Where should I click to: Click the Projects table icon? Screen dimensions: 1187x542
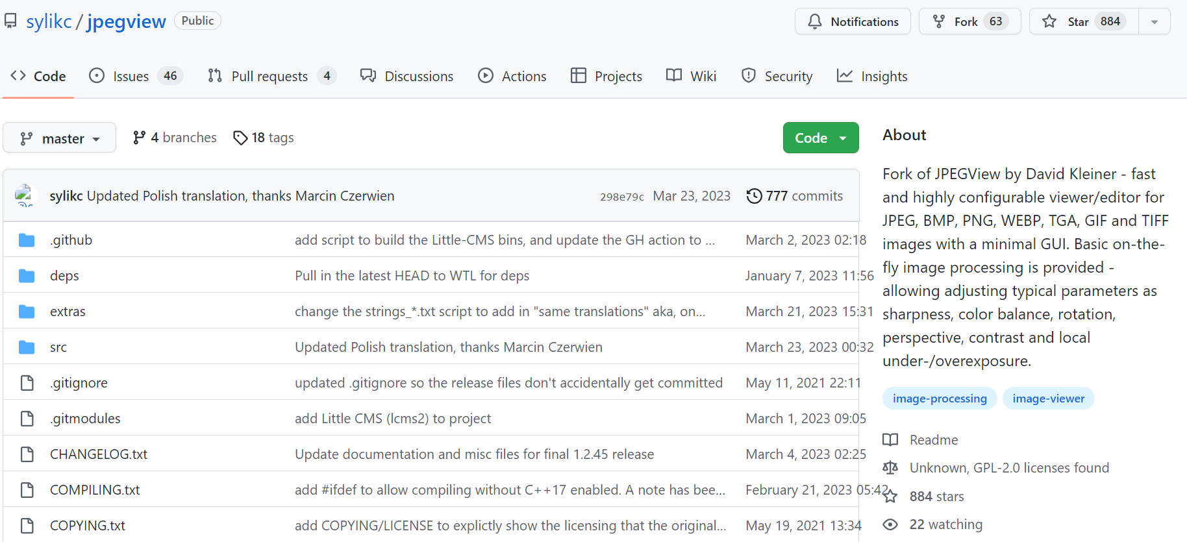[579, 76]
